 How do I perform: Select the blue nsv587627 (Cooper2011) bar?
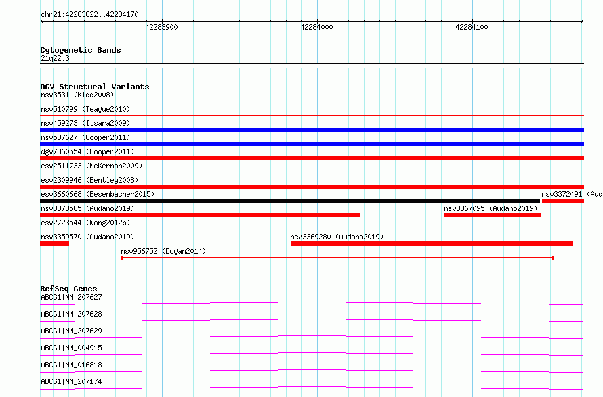click(x=312, y=144)
